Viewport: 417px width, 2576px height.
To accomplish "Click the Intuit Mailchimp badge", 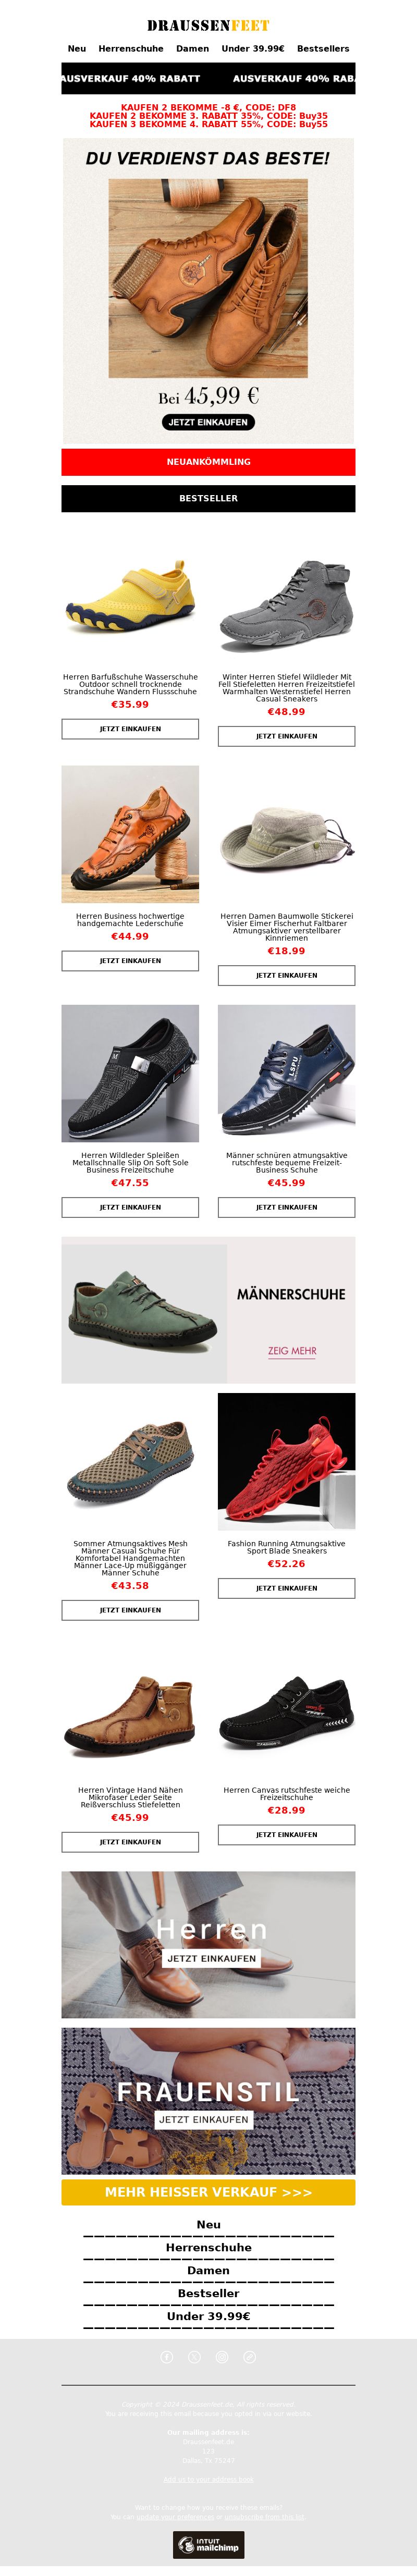I will 208,2545.
